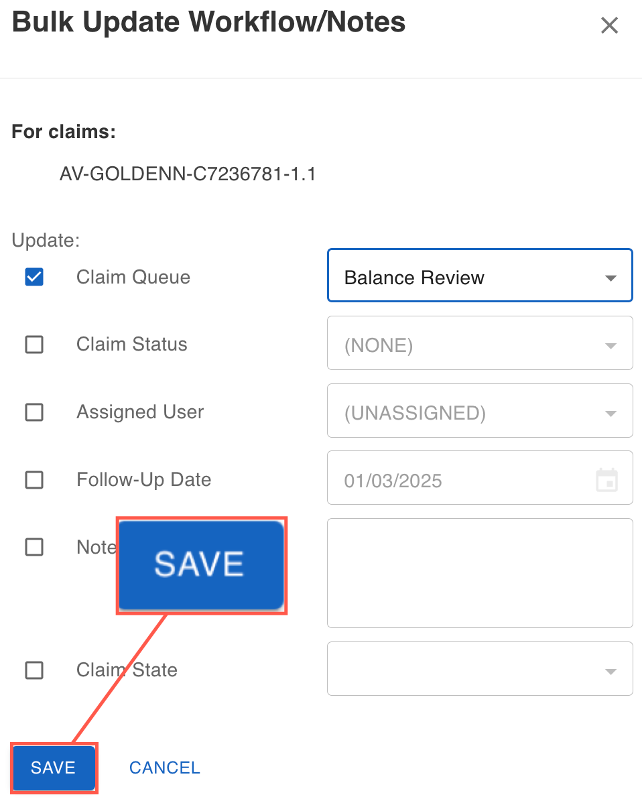
Task: Expand the (NONE) claim status dropdown
Action: [479, 345]
